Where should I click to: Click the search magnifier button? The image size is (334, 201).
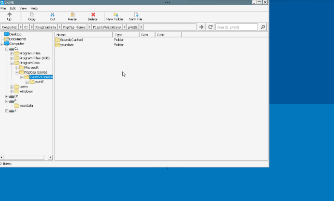(x=263, y=27)
